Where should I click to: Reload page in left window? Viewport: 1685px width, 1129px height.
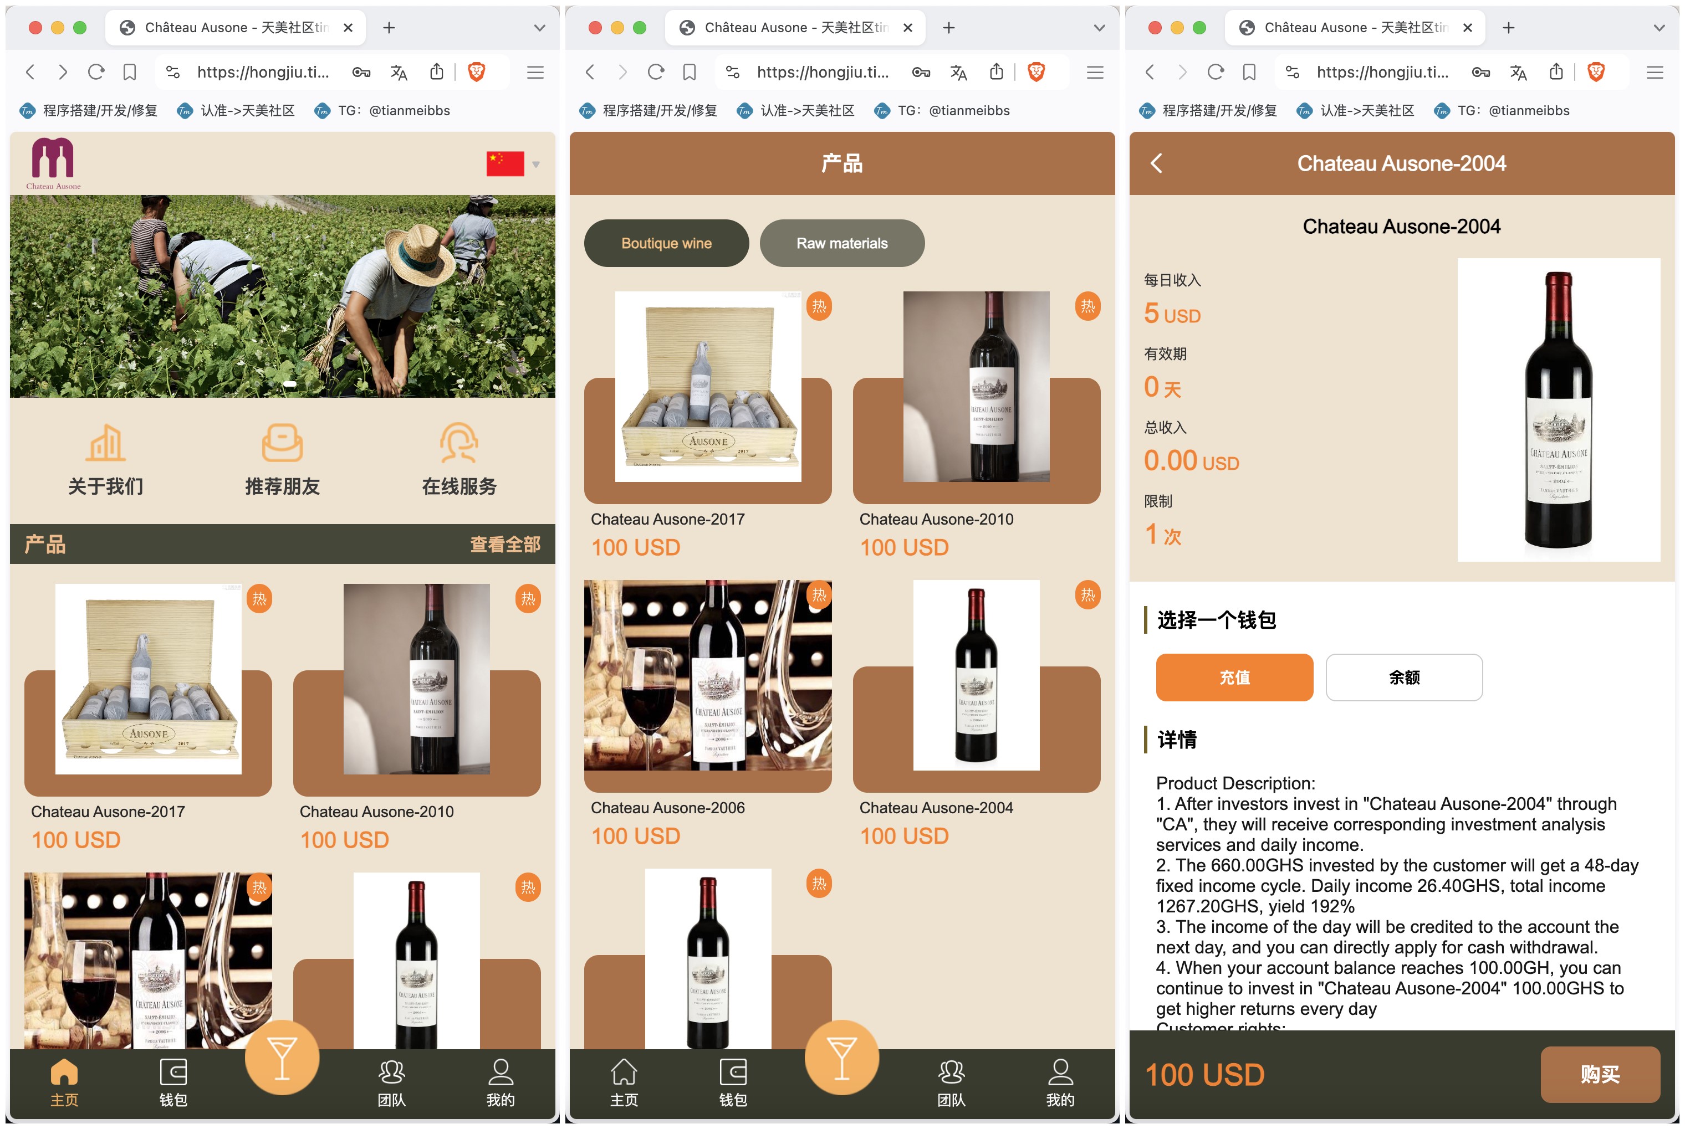tap(96, 72)
